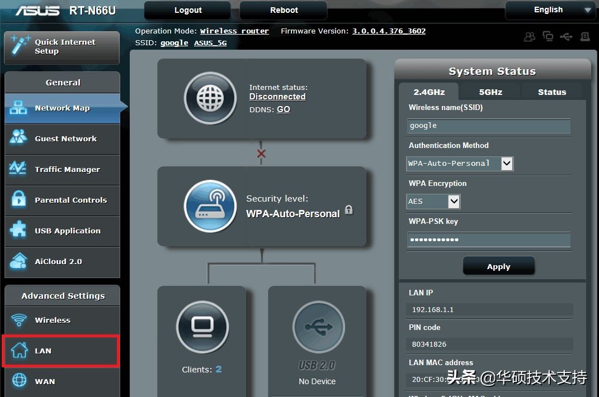Open LAN advanced settings
Viewport: 599px width, 397px height.
pyautogui.click(x=61, y=351)
